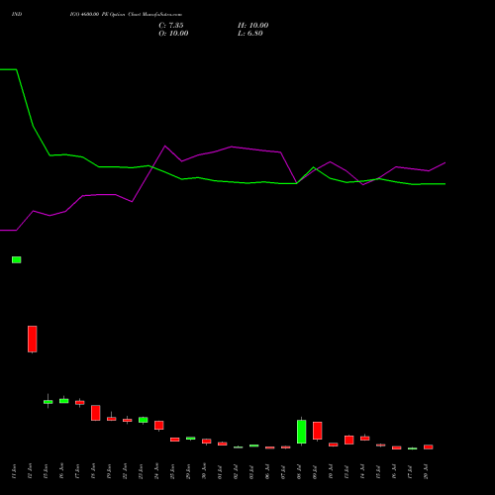Click the low value L: 6.80
The width and height of the screenshot is (495, 495).
pyautogui.click(x=250, y=34)
